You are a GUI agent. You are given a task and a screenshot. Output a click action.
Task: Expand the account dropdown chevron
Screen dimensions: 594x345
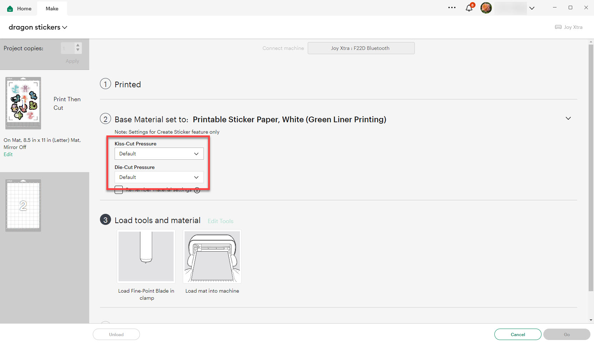(x=532, y=8)
